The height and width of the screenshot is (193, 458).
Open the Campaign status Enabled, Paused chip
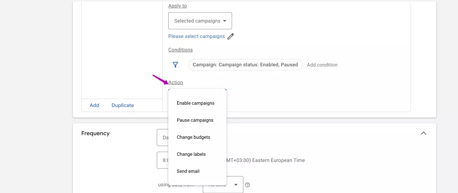245,65
